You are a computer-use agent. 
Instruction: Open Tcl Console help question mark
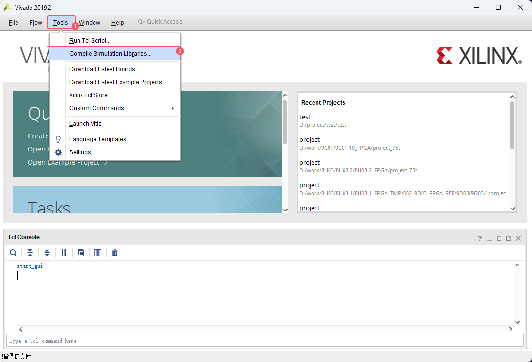pos(479,238)
